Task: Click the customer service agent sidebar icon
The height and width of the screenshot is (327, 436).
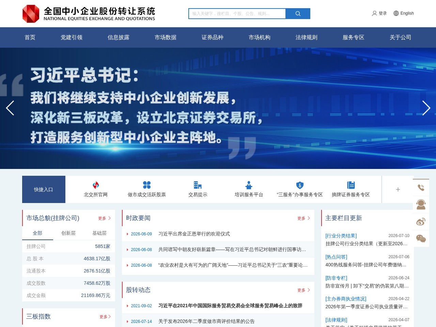Action: 421,204
